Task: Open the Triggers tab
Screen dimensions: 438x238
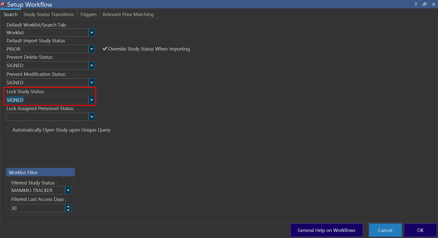Action: (88, 15)
